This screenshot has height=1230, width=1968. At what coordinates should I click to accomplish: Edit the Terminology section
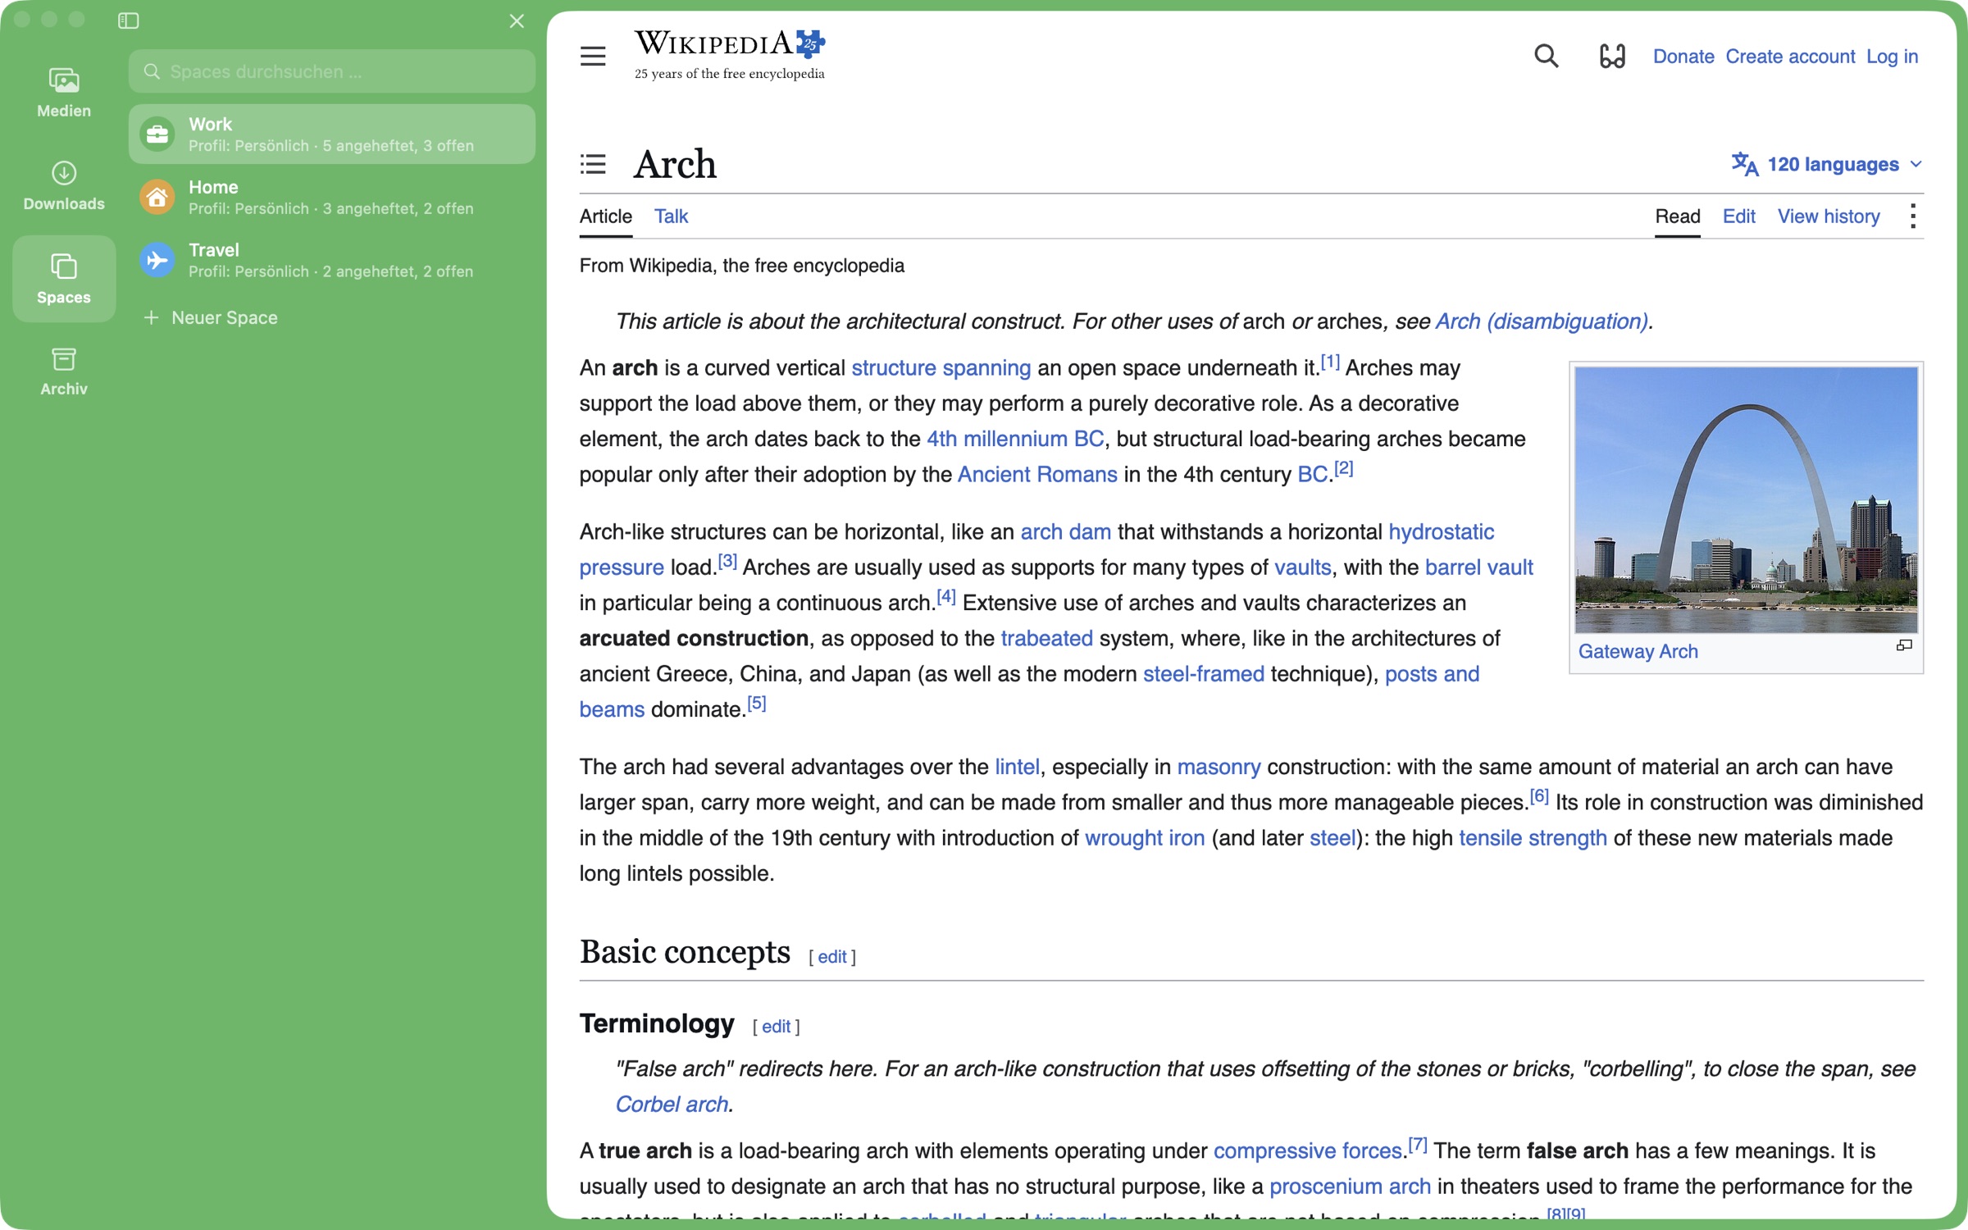pos(776,1027)
